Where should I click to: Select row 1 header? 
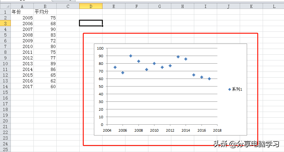pos(5,12)
